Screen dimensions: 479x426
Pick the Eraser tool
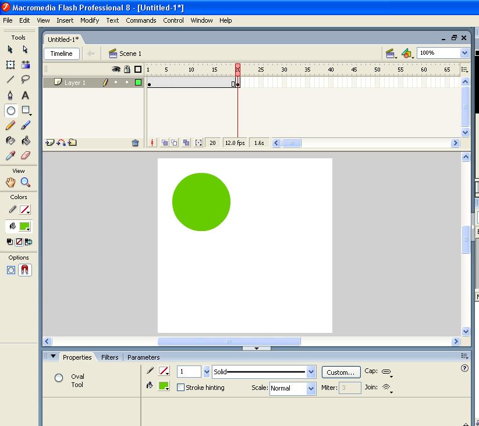click(26, 156)
